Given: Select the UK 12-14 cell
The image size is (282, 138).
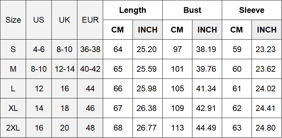Looking at the screenshot, I should point(64,69).
